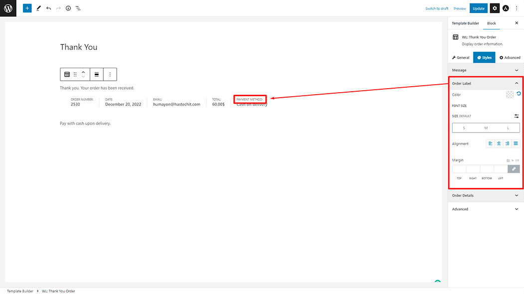This screenshot has width=524, height=294.
Task: Toggle the settings gear icon
Action: (494, 8)
